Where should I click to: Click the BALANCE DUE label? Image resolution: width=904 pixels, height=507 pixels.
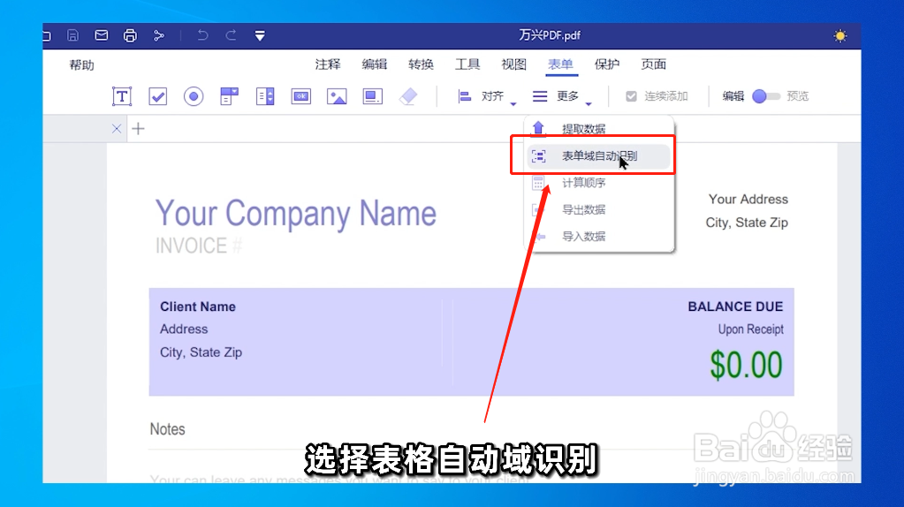pos(735,306)
